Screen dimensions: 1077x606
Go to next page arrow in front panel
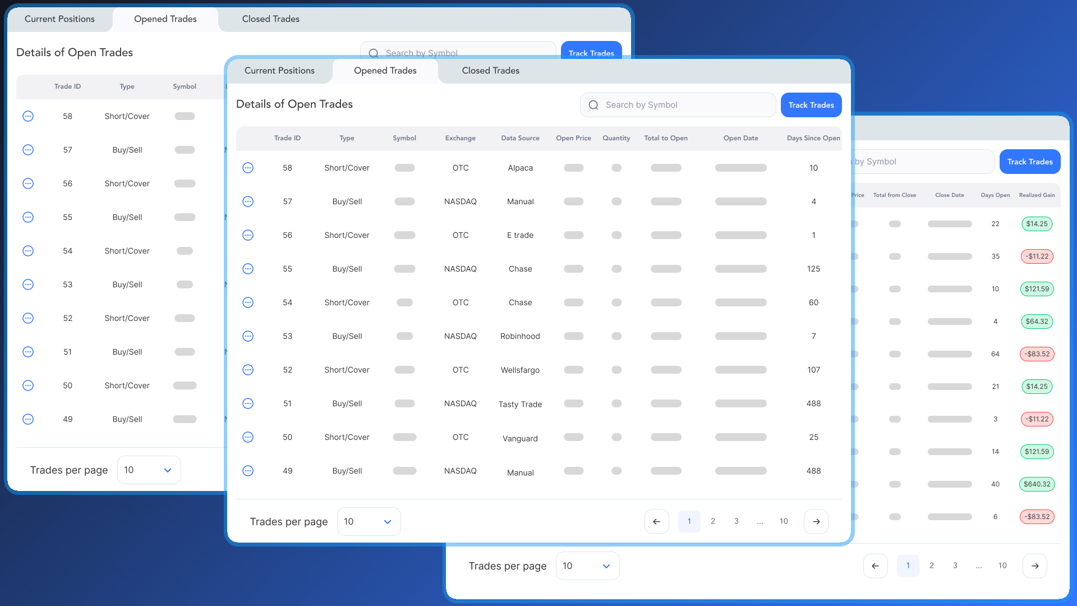[816, 521]
